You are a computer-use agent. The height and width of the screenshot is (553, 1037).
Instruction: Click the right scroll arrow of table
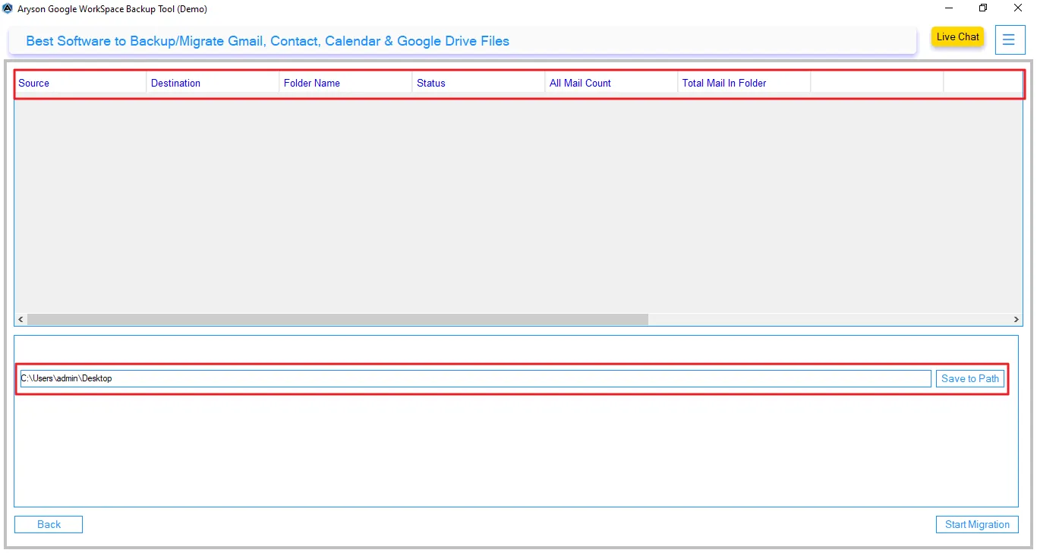click(1017, 320)
